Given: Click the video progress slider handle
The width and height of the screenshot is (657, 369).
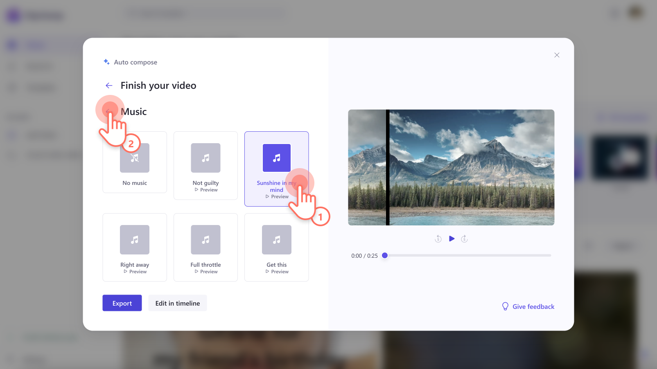Looking at the screenshot, I should (x=385, y=255).
